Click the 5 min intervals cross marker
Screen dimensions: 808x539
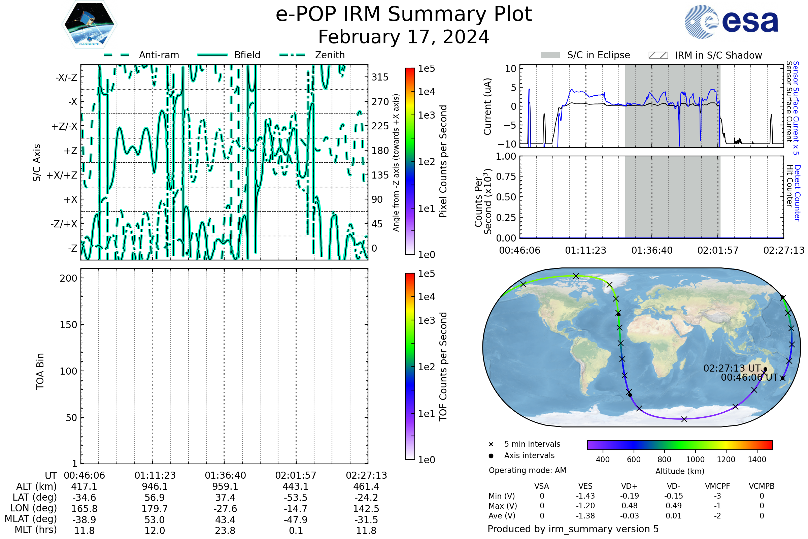point(491,444)
